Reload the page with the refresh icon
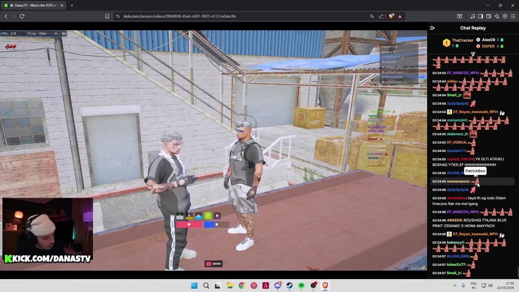This screenshot has height=292, width=519. (22, 16)
